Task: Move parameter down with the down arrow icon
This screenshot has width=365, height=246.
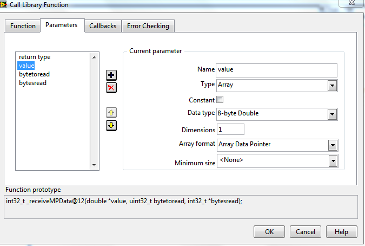Action: pyautogui.click(x=111, y=126)
